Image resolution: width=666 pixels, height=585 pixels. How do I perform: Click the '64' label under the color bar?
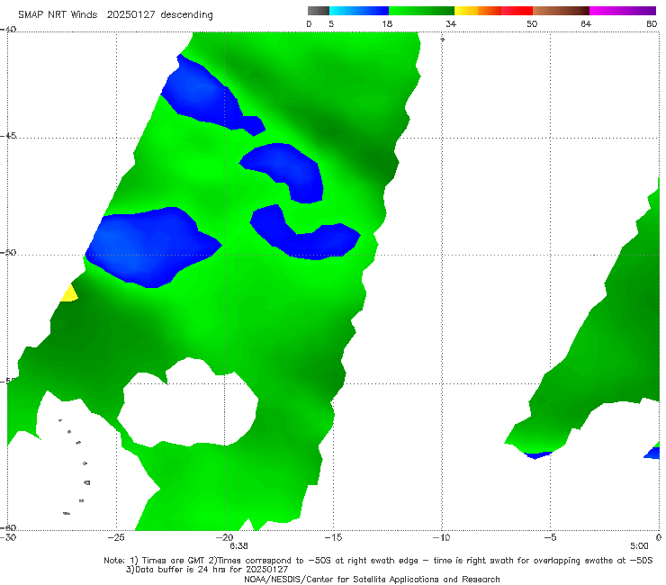pos(586,23)
